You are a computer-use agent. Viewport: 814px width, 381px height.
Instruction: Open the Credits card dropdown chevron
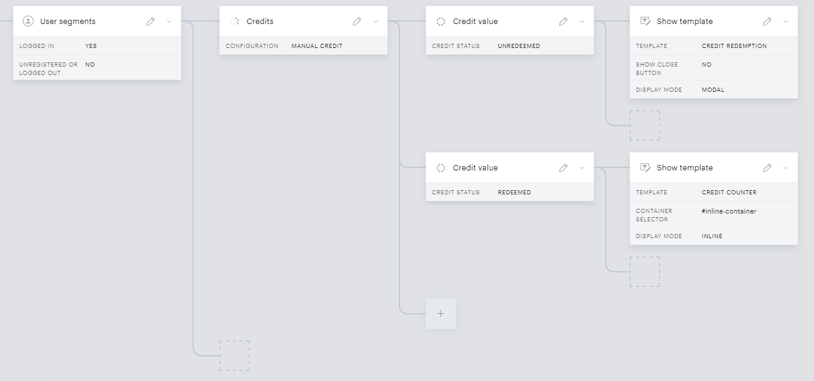click(376, 22)
